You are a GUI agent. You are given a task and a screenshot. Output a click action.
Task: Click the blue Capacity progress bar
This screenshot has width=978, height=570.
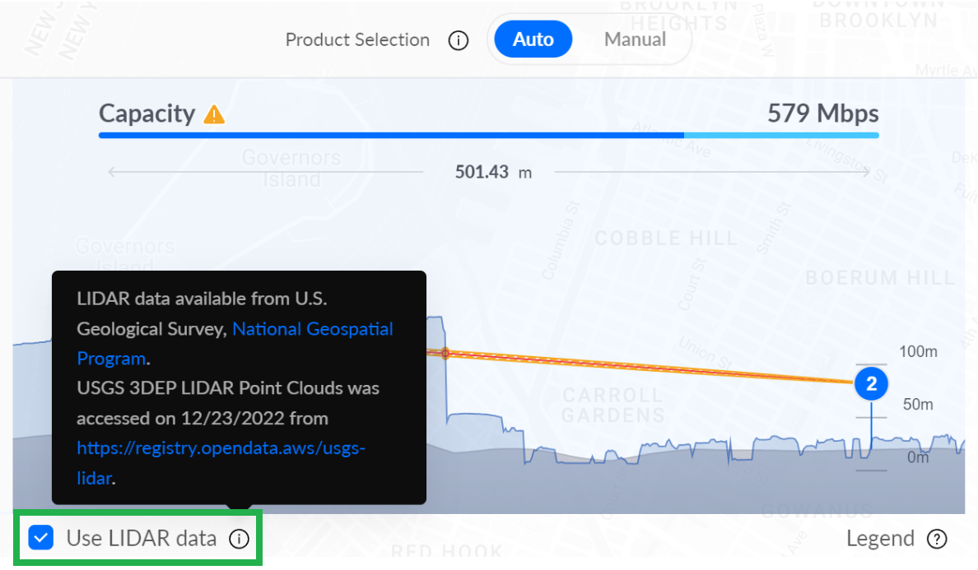[391, 135]
